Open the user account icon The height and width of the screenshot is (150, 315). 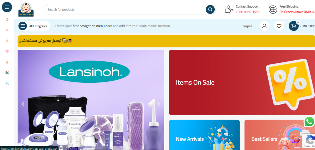(264, 26)
